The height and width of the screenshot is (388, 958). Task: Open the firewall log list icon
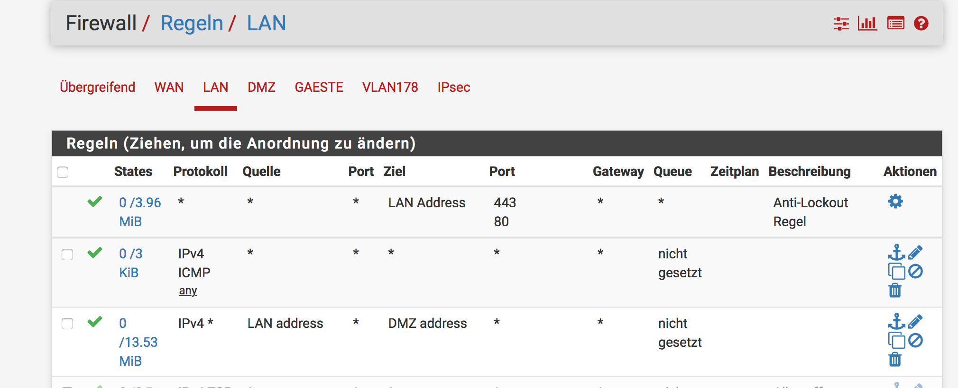[x=895, y=24]
